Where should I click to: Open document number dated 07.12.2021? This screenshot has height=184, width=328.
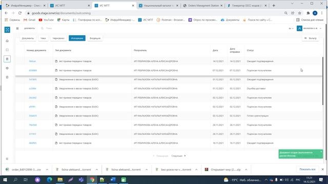[33, 71]
